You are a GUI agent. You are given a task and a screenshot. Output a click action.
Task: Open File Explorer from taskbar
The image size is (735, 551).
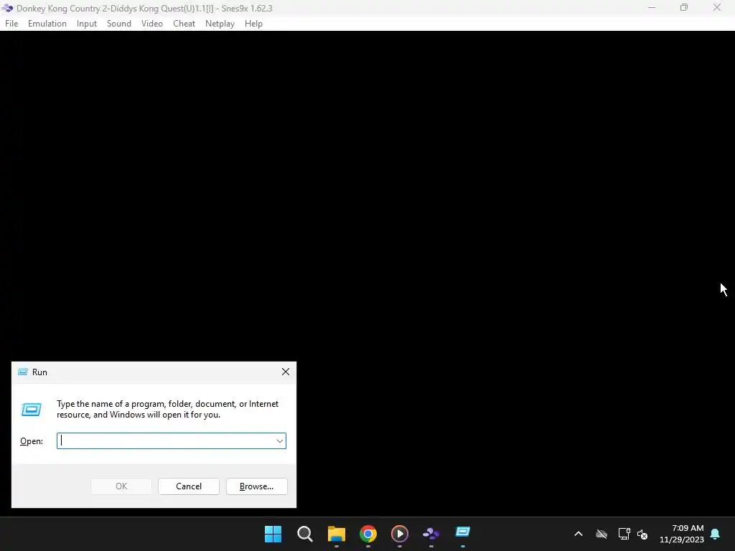337,534
